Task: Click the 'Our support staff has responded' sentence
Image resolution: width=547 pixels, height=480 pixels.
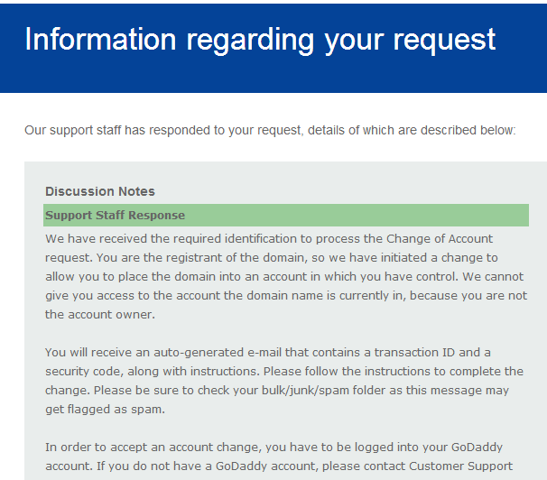Action: click(270, 130)
